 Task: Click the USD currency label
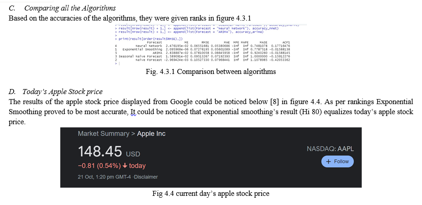133,154
